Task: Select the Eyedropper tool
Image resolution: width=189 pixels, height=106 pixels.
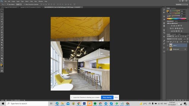Action: (2, 24)
